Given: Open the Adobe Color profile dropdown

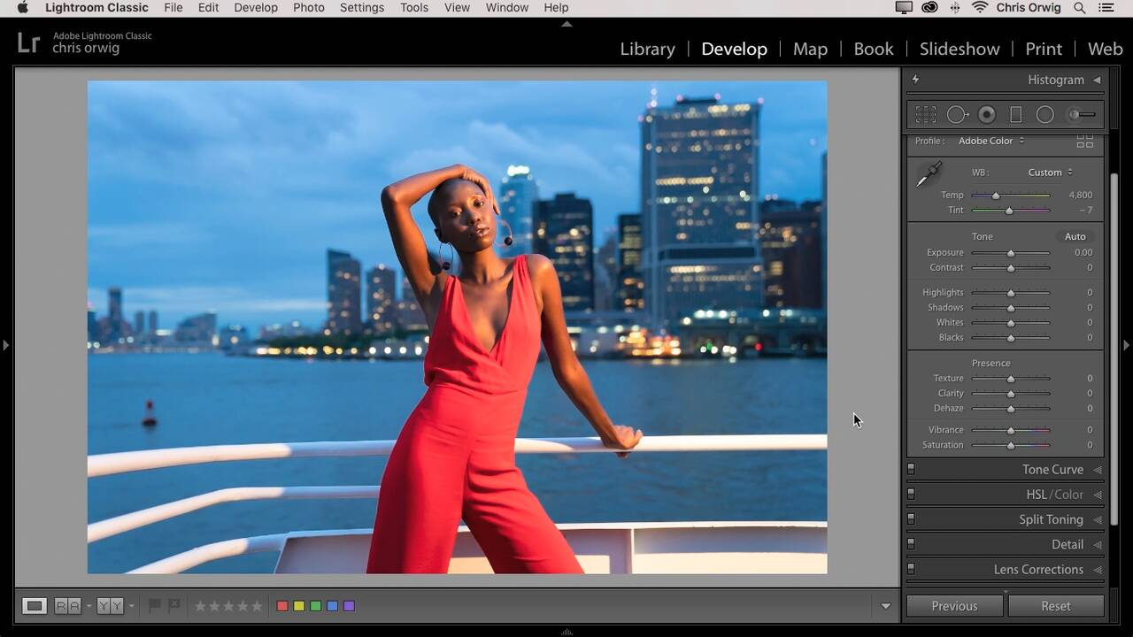Looking at the screenshot, I should pos(991,142).
